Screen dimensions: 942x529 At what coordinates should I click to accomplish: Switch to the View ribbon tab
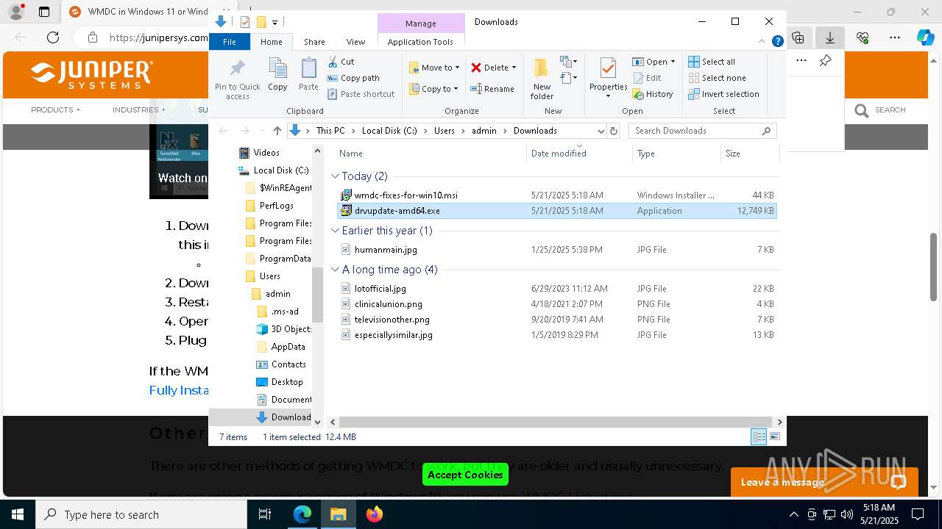pos(355,42)
